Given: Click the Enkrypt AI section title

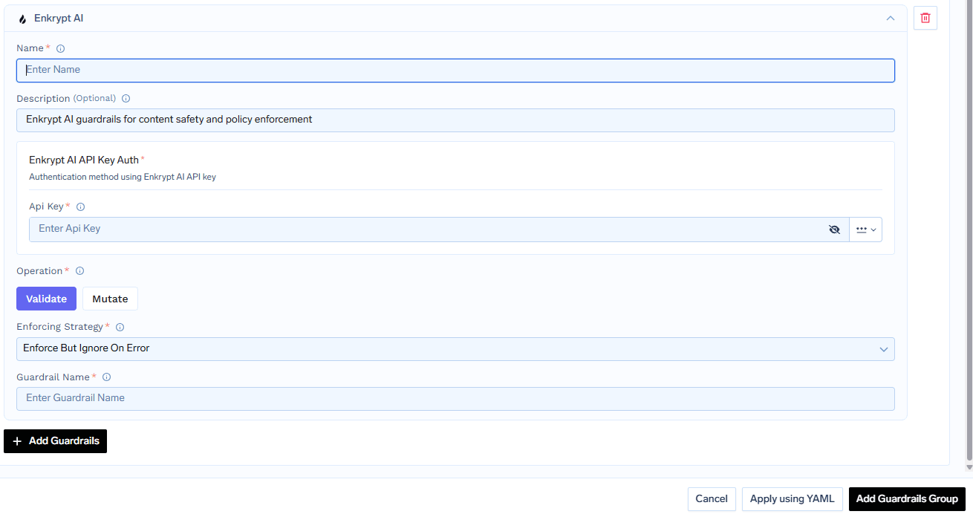Looking at the screenshot, I should 59,19.
